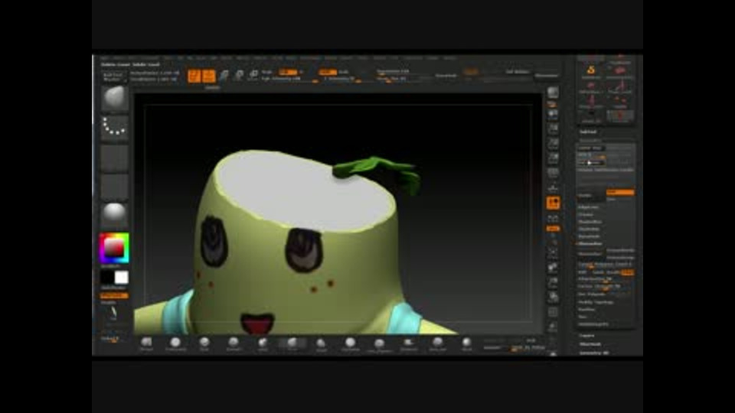
Task: Toggle the orange XYZ rotation button
Action: pyautogui.click(x=553, y=229)
